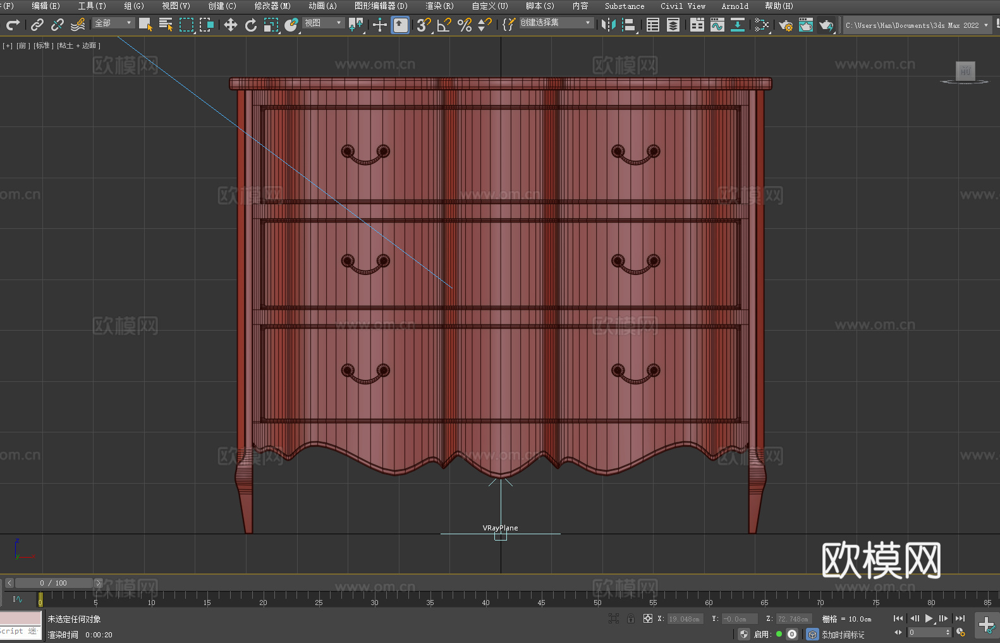Click the Mirror tool icon

coord(609,25)
